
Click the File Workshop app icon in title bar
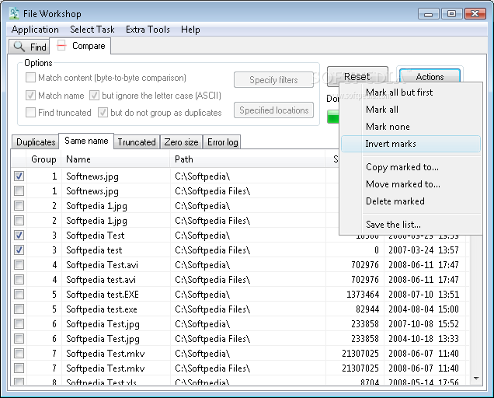coord(14,13)
